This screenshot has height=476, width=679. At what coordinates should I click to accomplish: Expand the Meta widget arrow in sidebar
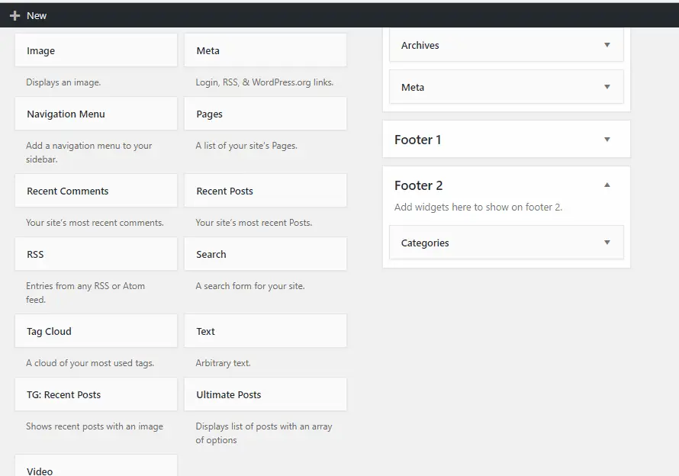click(607, 87)
